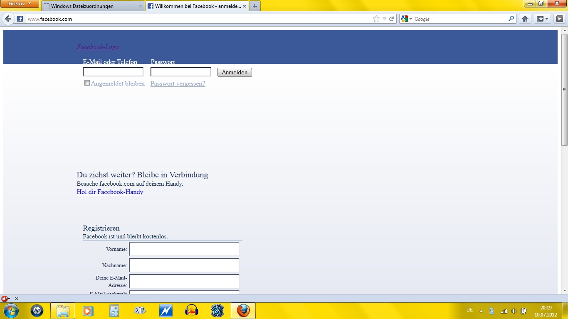Click the scrollbar up arrow
Viewport: 568px width, 319px height.
tap(564, 31)
